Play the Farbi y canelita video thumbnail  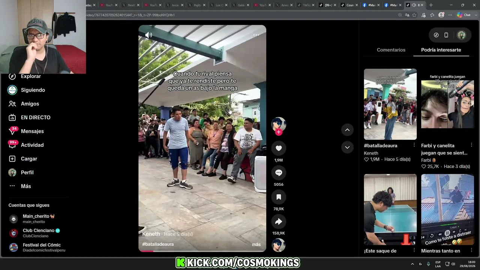[447, 104]
